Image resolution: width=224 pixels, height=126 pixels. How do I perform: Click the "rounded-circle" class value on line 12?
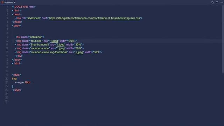coord(40,48)
